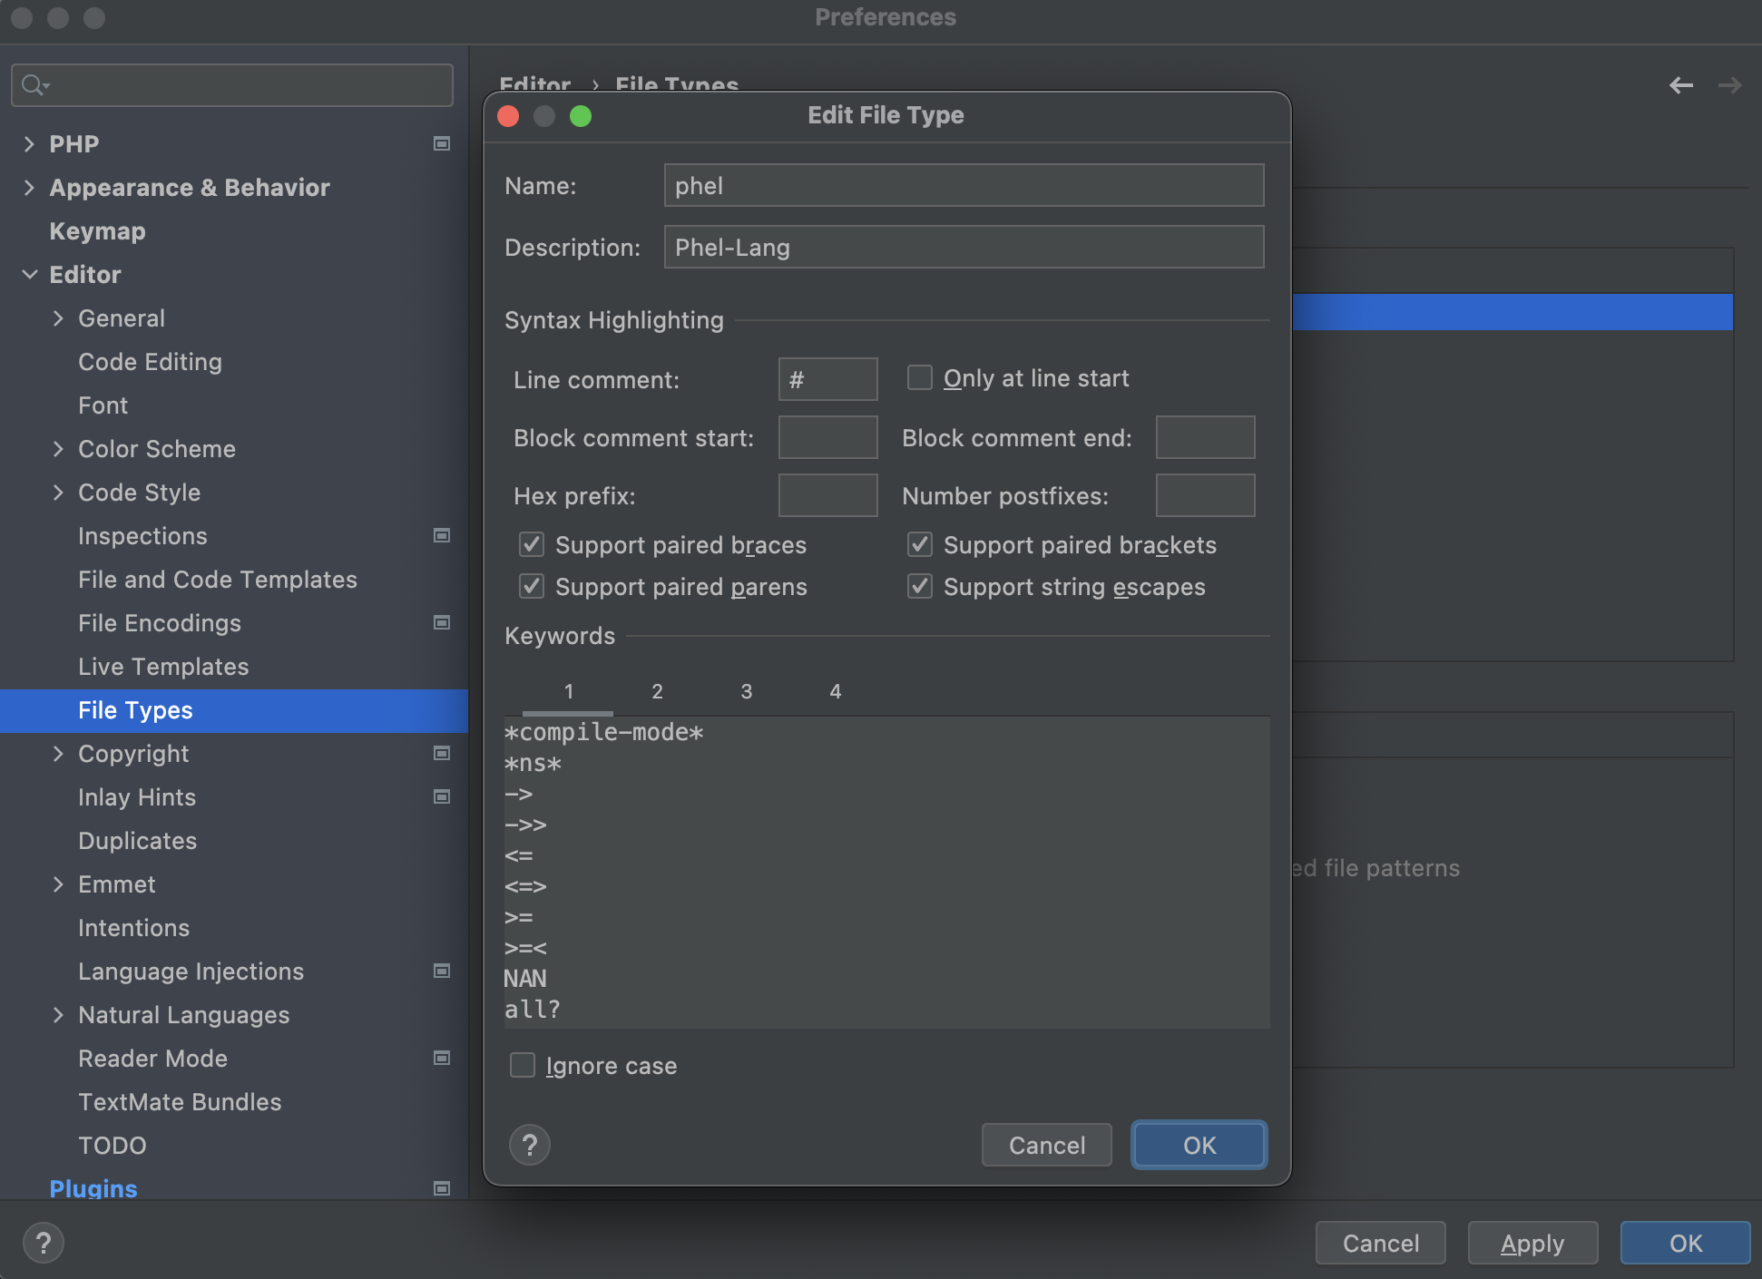Click the back arrow navigation icon
This screenshot has width=1762, height=1279.
(x=1680, y=85)
